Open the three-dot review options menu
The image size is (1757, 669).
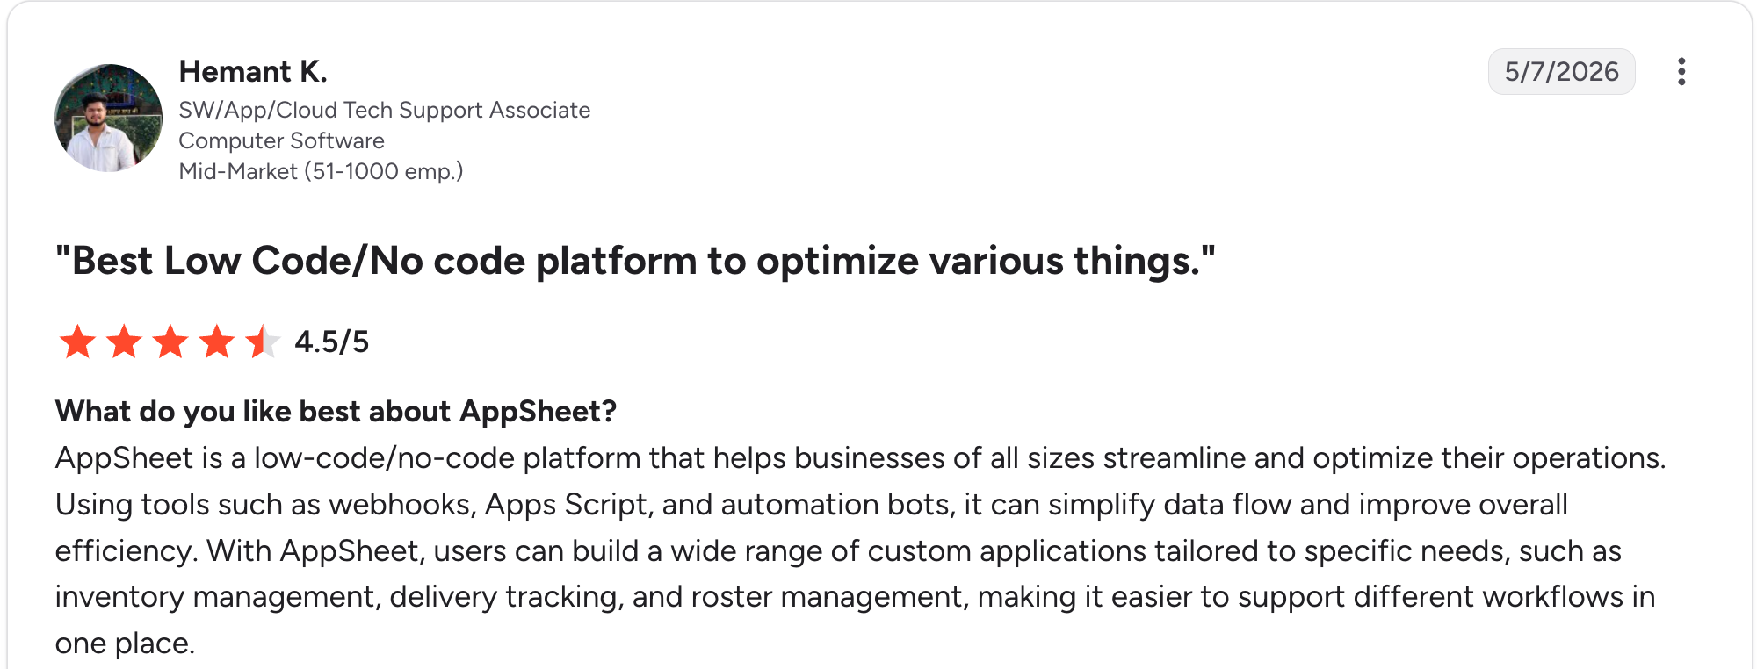pyautogui.click(x=1681, y=71)
